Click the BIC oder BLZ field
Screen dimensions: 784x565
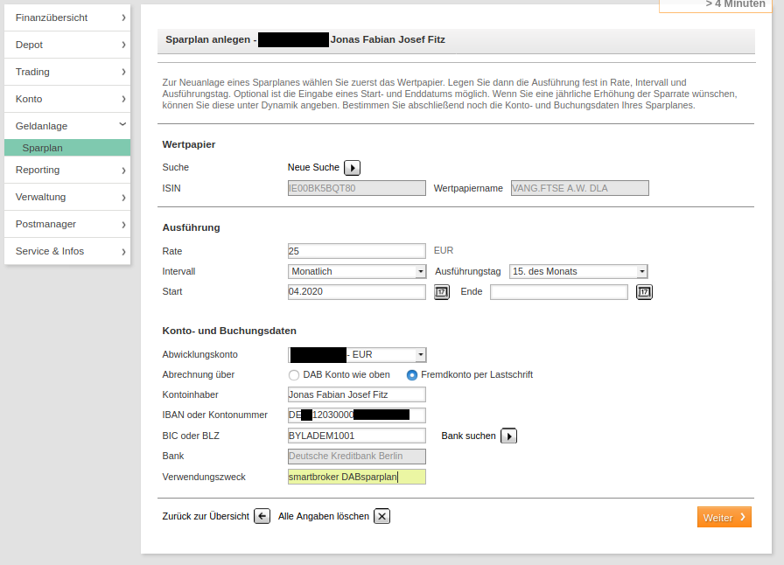tap(356, 436)
